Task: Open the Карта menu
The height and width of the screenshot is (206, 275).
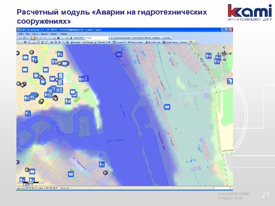Action: point(36,34)
